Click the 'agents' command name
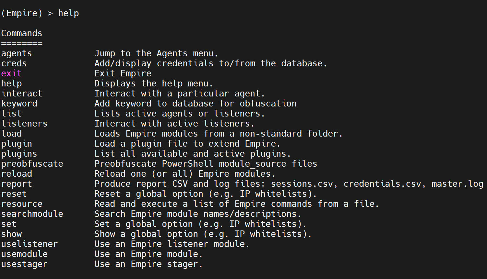Screen dimensions: 487x279 pos(17,53)
